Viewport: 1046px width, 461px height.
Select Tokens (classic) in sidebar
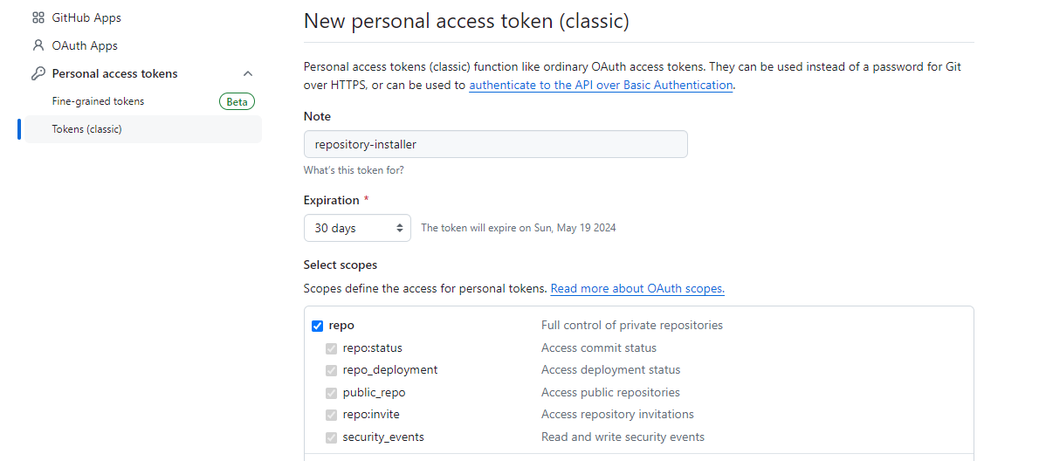coord(87,129)
